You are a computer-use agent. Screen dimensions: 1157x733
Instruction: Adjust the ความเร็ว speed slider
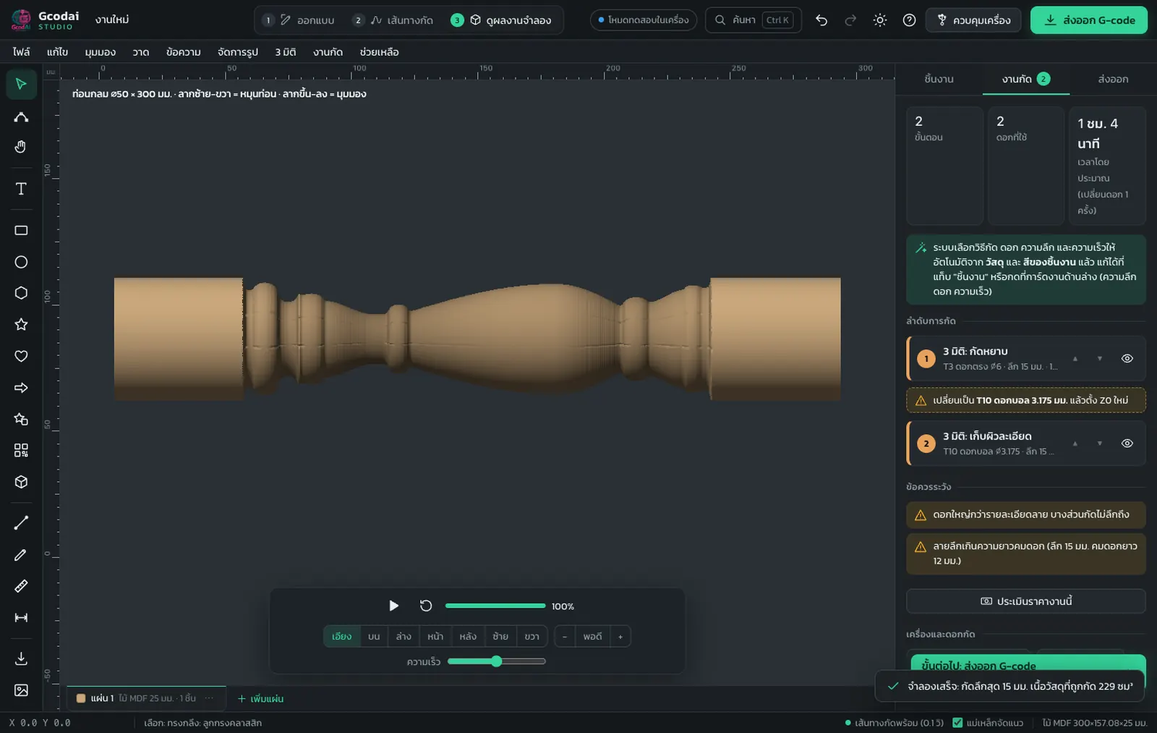[496, 661]
